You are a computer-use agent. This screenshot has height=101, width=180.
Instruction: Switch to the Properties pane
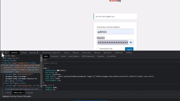pyautogui.click(x=101, y=56)
